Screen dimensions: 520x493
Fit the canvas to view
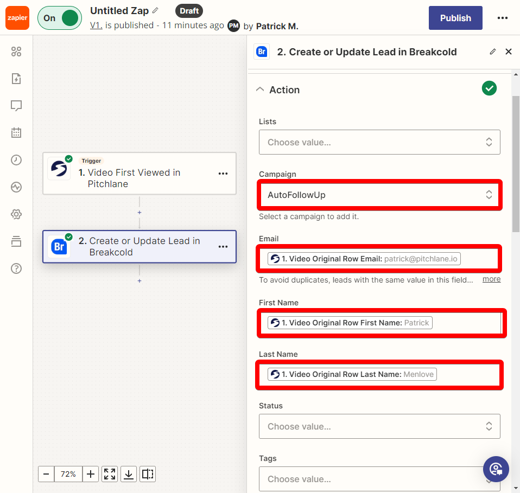[110, 474]
